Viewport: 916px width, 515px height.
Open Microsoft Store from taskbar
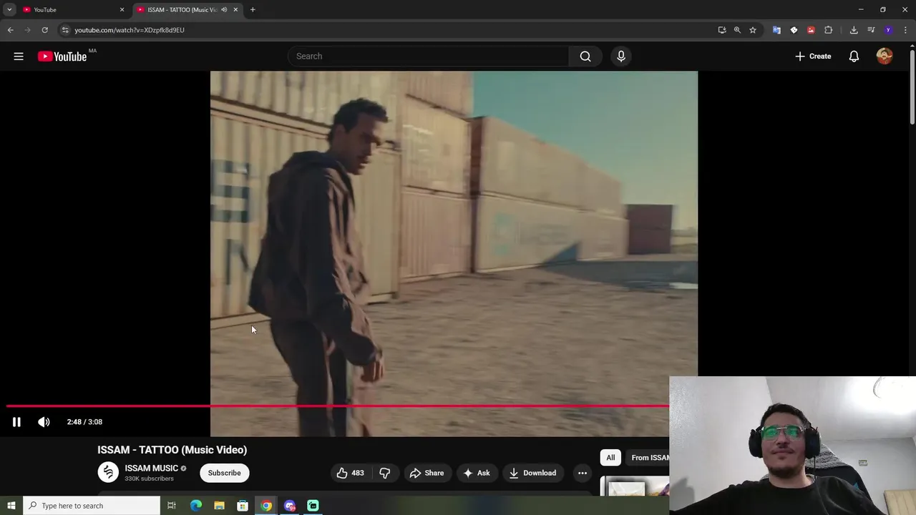click(243, 506)
